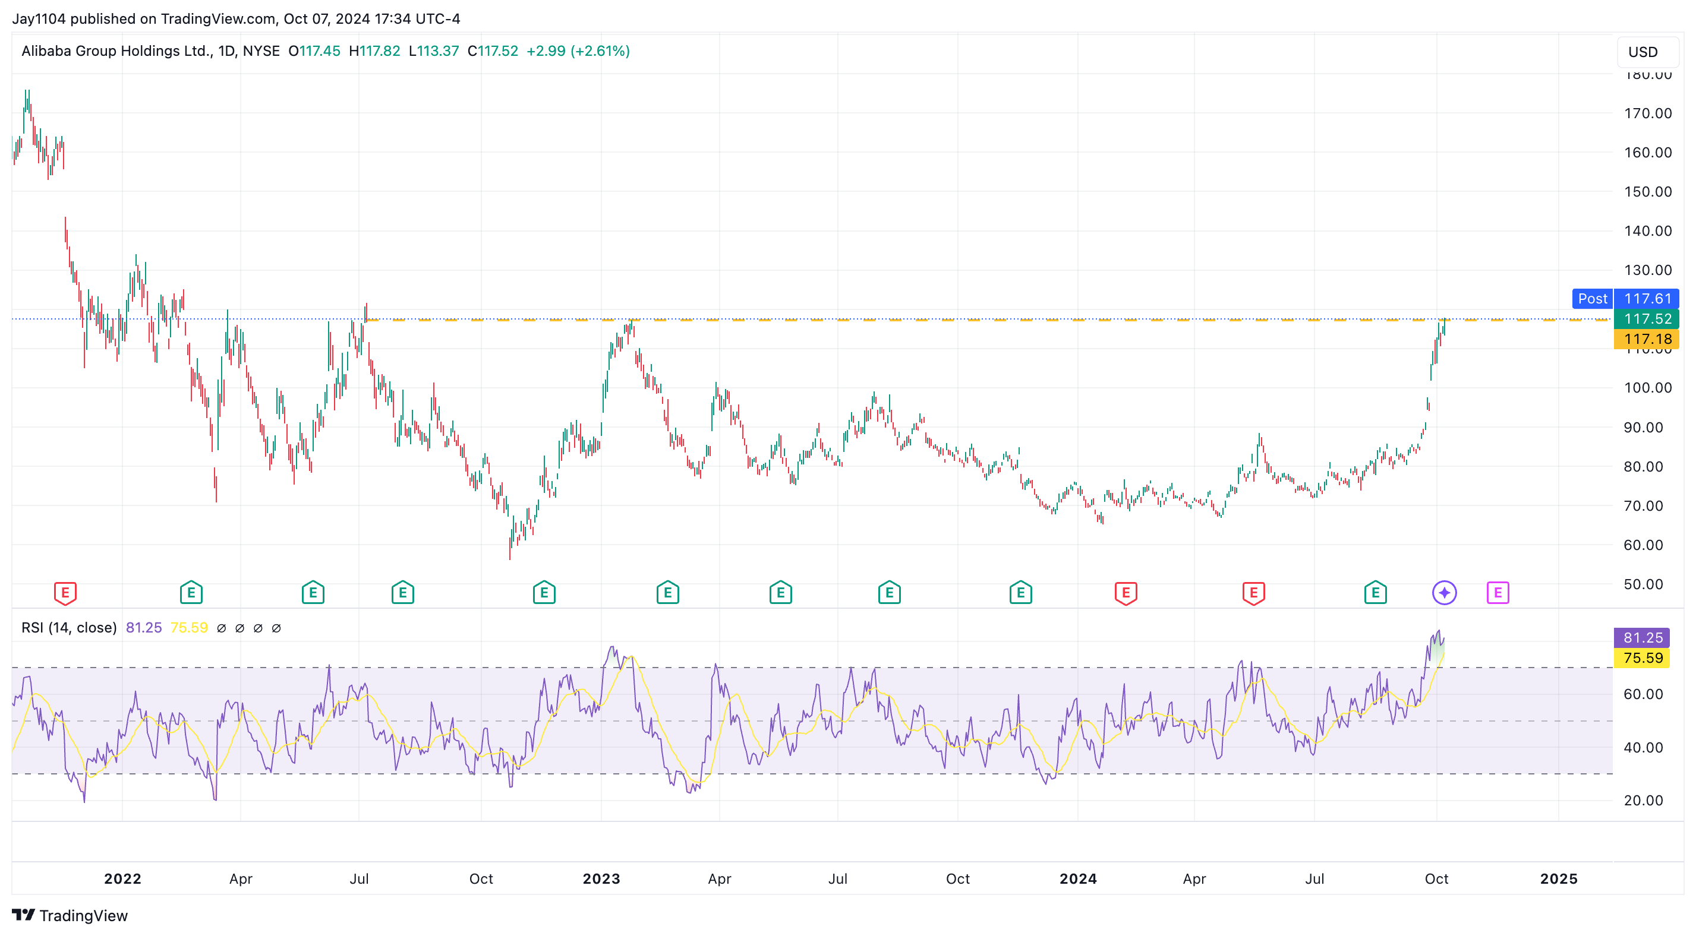This screenshot has height=936, width=1696.
Task: Click the green earnings marker of November 2023
Action: click(1020, 593)
